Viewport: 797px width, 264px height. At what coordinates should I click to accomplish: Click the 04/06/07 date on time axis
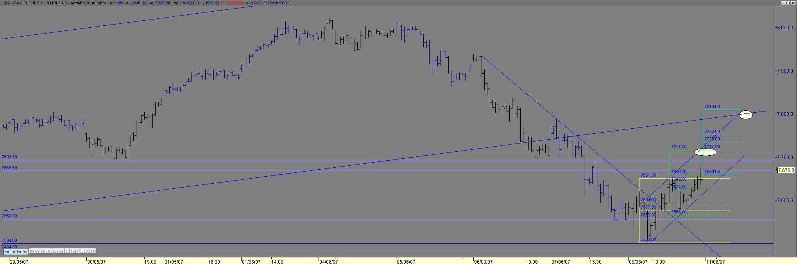point(329,262)
